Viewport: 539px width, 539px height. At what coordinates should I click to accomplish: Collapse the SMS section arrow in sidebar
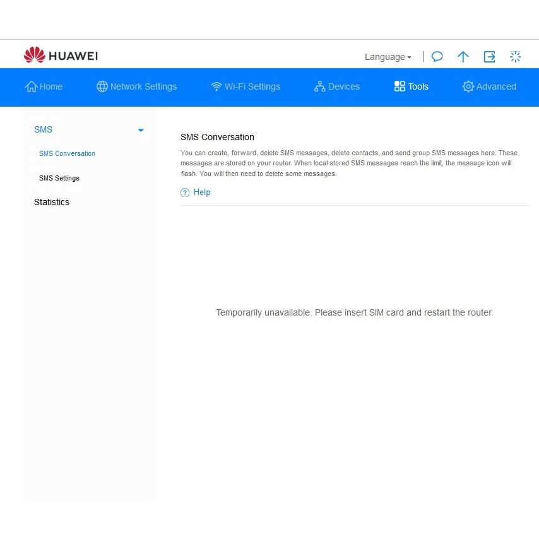coord(141,130)
